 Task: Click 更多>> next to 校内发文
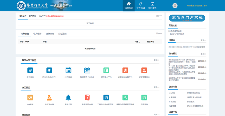point(203,54)
